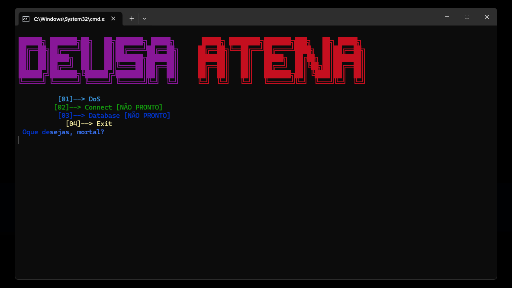Click the red ATENA ASCII banner

[280, 60]
